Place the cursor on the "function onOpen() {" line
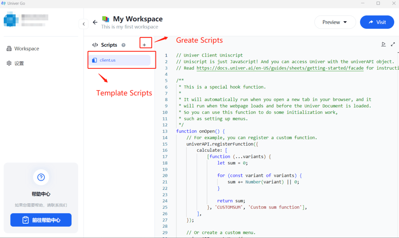Screen dimensions: 399x238 200,131
